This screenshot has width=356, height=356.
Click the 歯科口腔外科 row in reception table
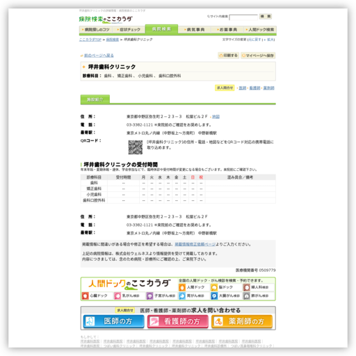click(178, 200)
